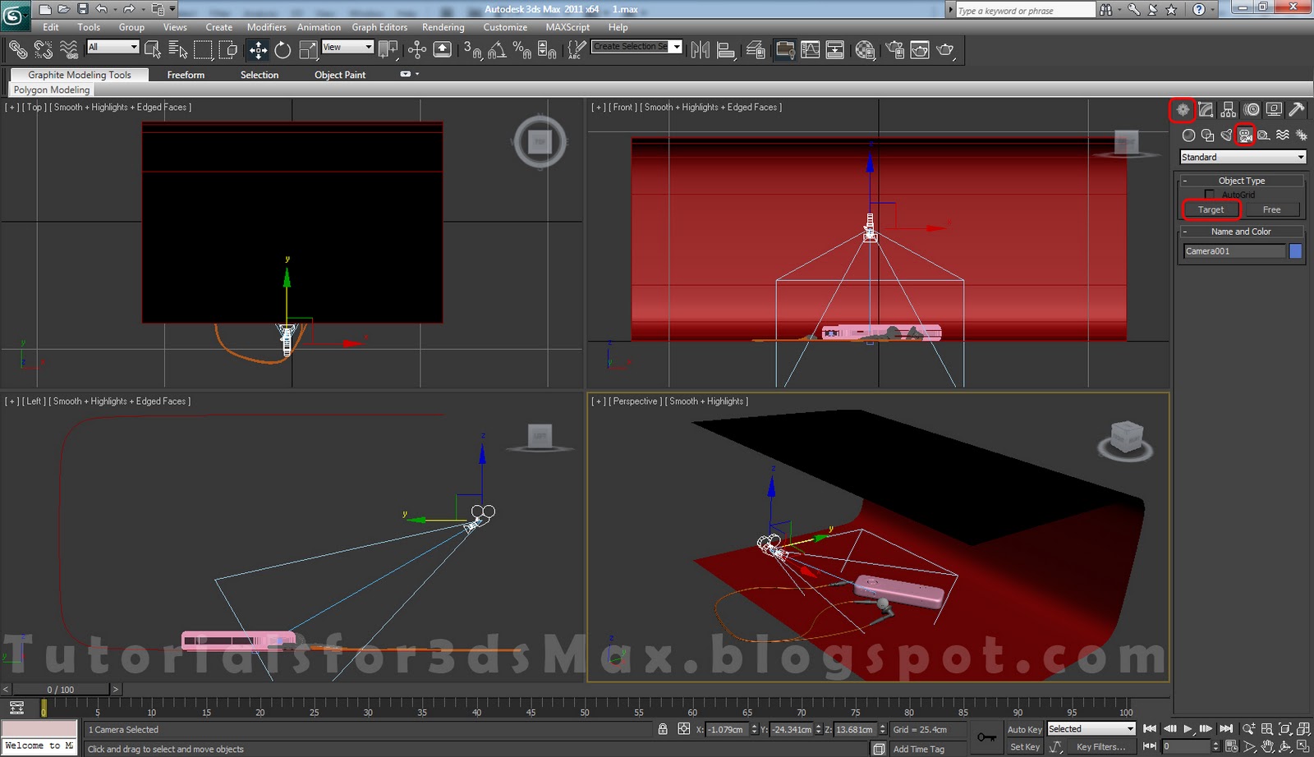The height and width of the screenshot is (757, 1314).
Task: Toggle Set Key mode
Action: 1024,747
